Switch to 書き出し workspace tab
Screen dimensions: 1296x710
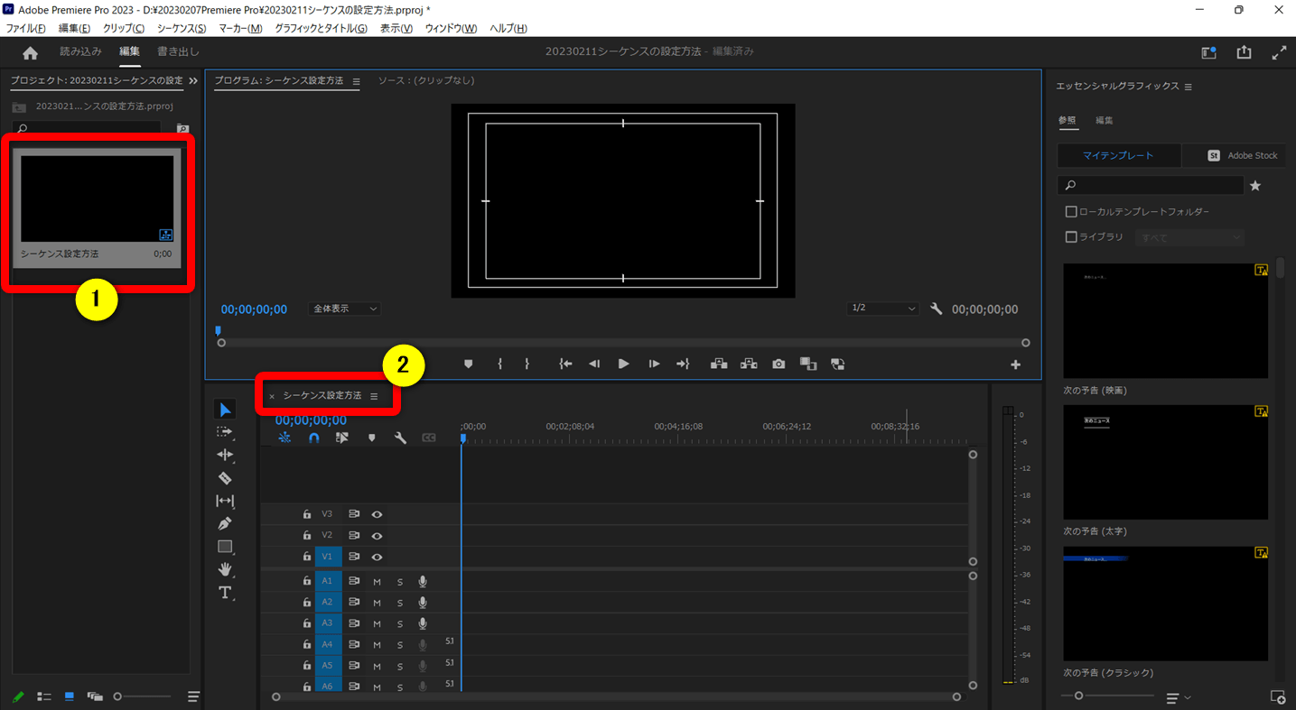(x=178, y=52)
